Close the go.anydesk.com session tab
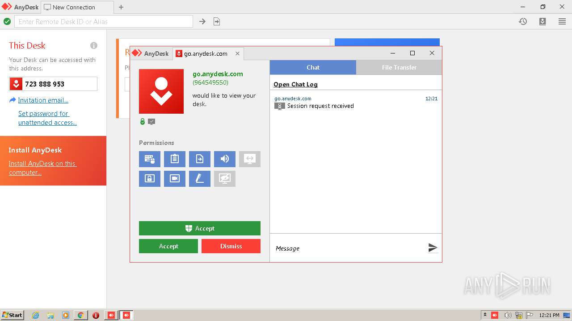Viewport: 572px width, 321px height. point(237,53)
